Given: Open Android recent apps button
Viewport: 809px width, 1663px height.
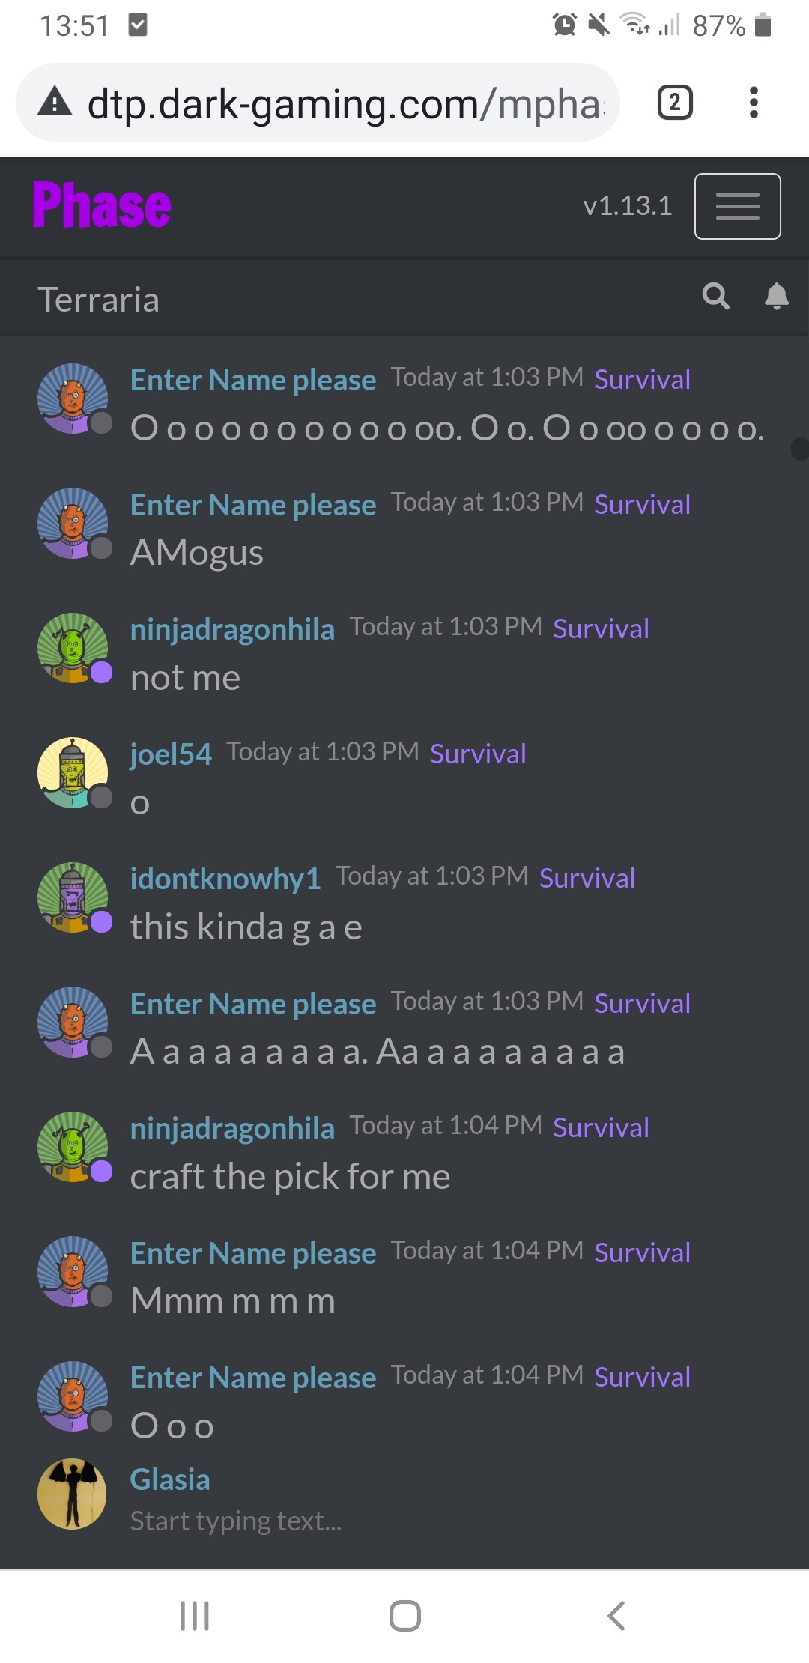Looking at the screenshot, I should pyautogui.click(x=195, y=1616).
